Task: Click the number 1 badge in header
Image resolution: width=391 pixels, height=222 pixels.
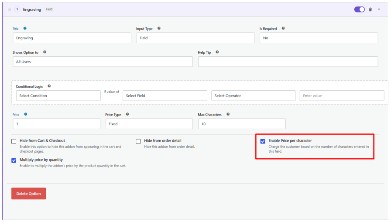Action: click(x=17, y=9)
